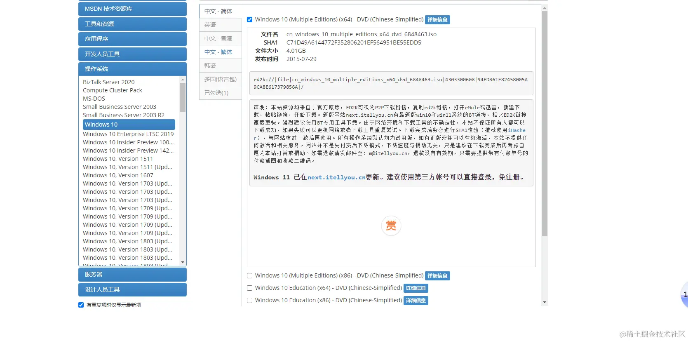Uncheck Windows 10 Multiple Editions x64 checkbox
Viewport: 688px width, 341px height.
pyautogui.click(x=249, y=19)
